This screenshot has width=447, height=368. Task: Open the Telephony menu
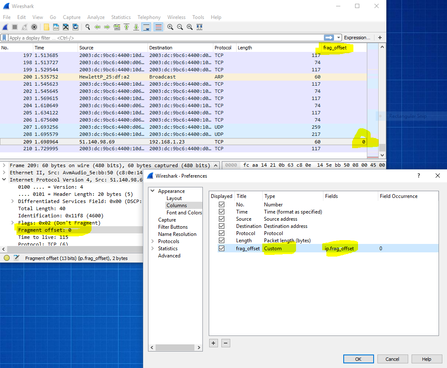click(x=149, y=17)
